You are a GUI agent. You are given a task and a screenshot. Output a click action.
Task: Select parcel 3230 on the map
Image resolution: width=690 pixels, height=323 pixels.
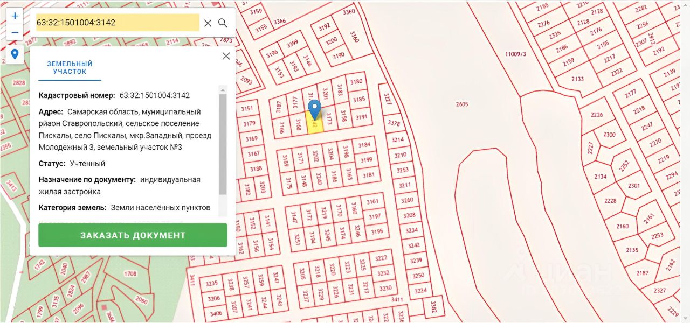click(385, 288)
